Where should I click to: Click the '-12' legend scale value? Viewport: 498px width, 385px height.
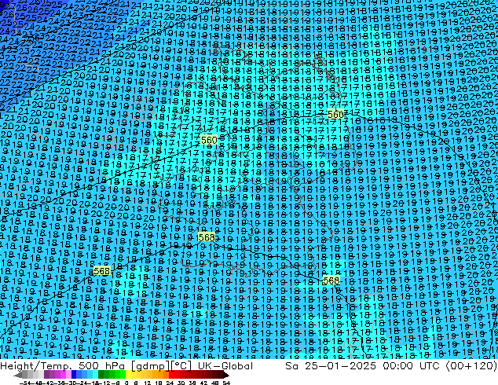coord(104,383)
